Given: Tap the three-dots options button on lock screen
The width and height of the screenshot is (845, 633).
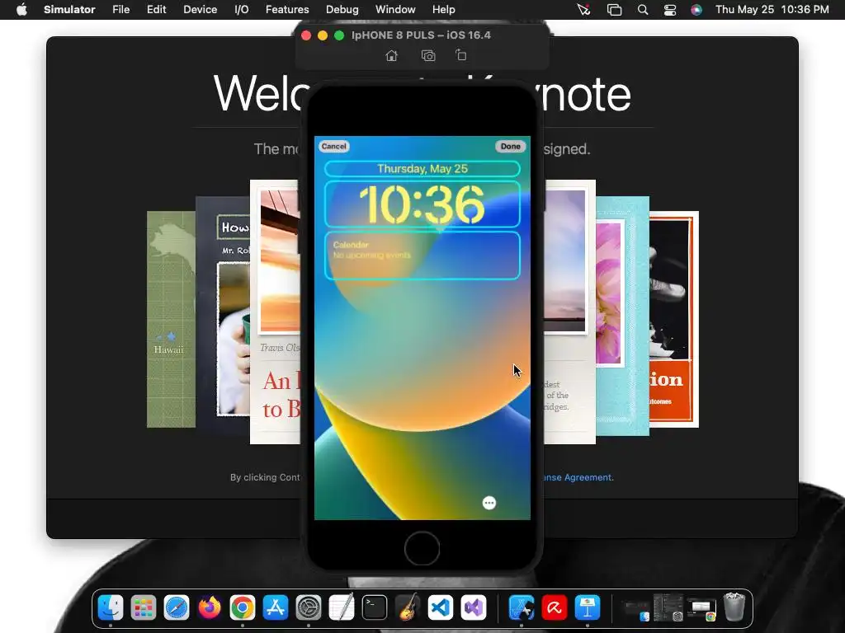Looking at the screenshot, I should click(489, 503).
